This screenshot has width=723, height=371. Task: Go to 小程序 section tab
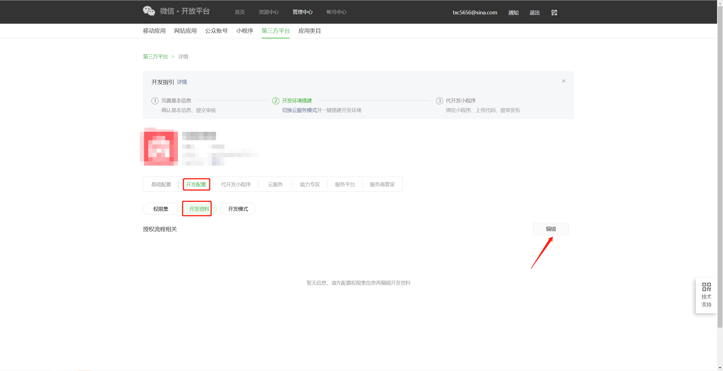(245, 31)
